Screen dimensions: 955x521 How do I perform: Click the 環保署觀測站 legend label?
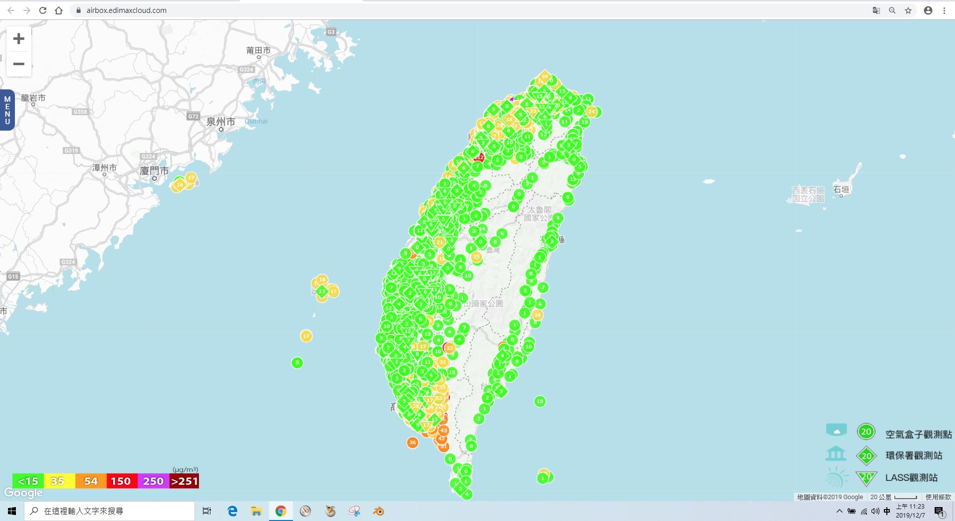click(x=914, y=455)
